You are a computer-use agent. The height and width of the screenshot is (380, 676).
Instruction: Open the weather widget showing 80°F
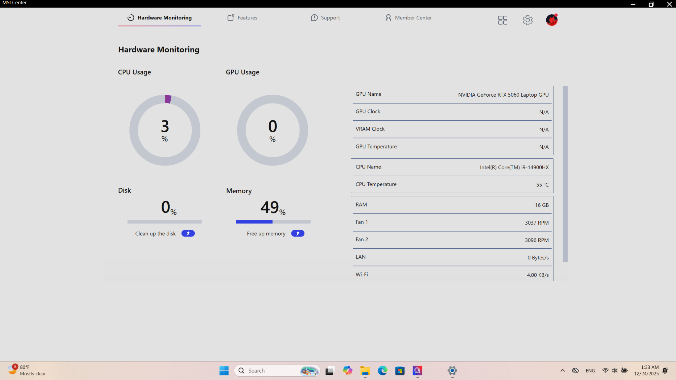pyautogui.click(x=27, y=370)
